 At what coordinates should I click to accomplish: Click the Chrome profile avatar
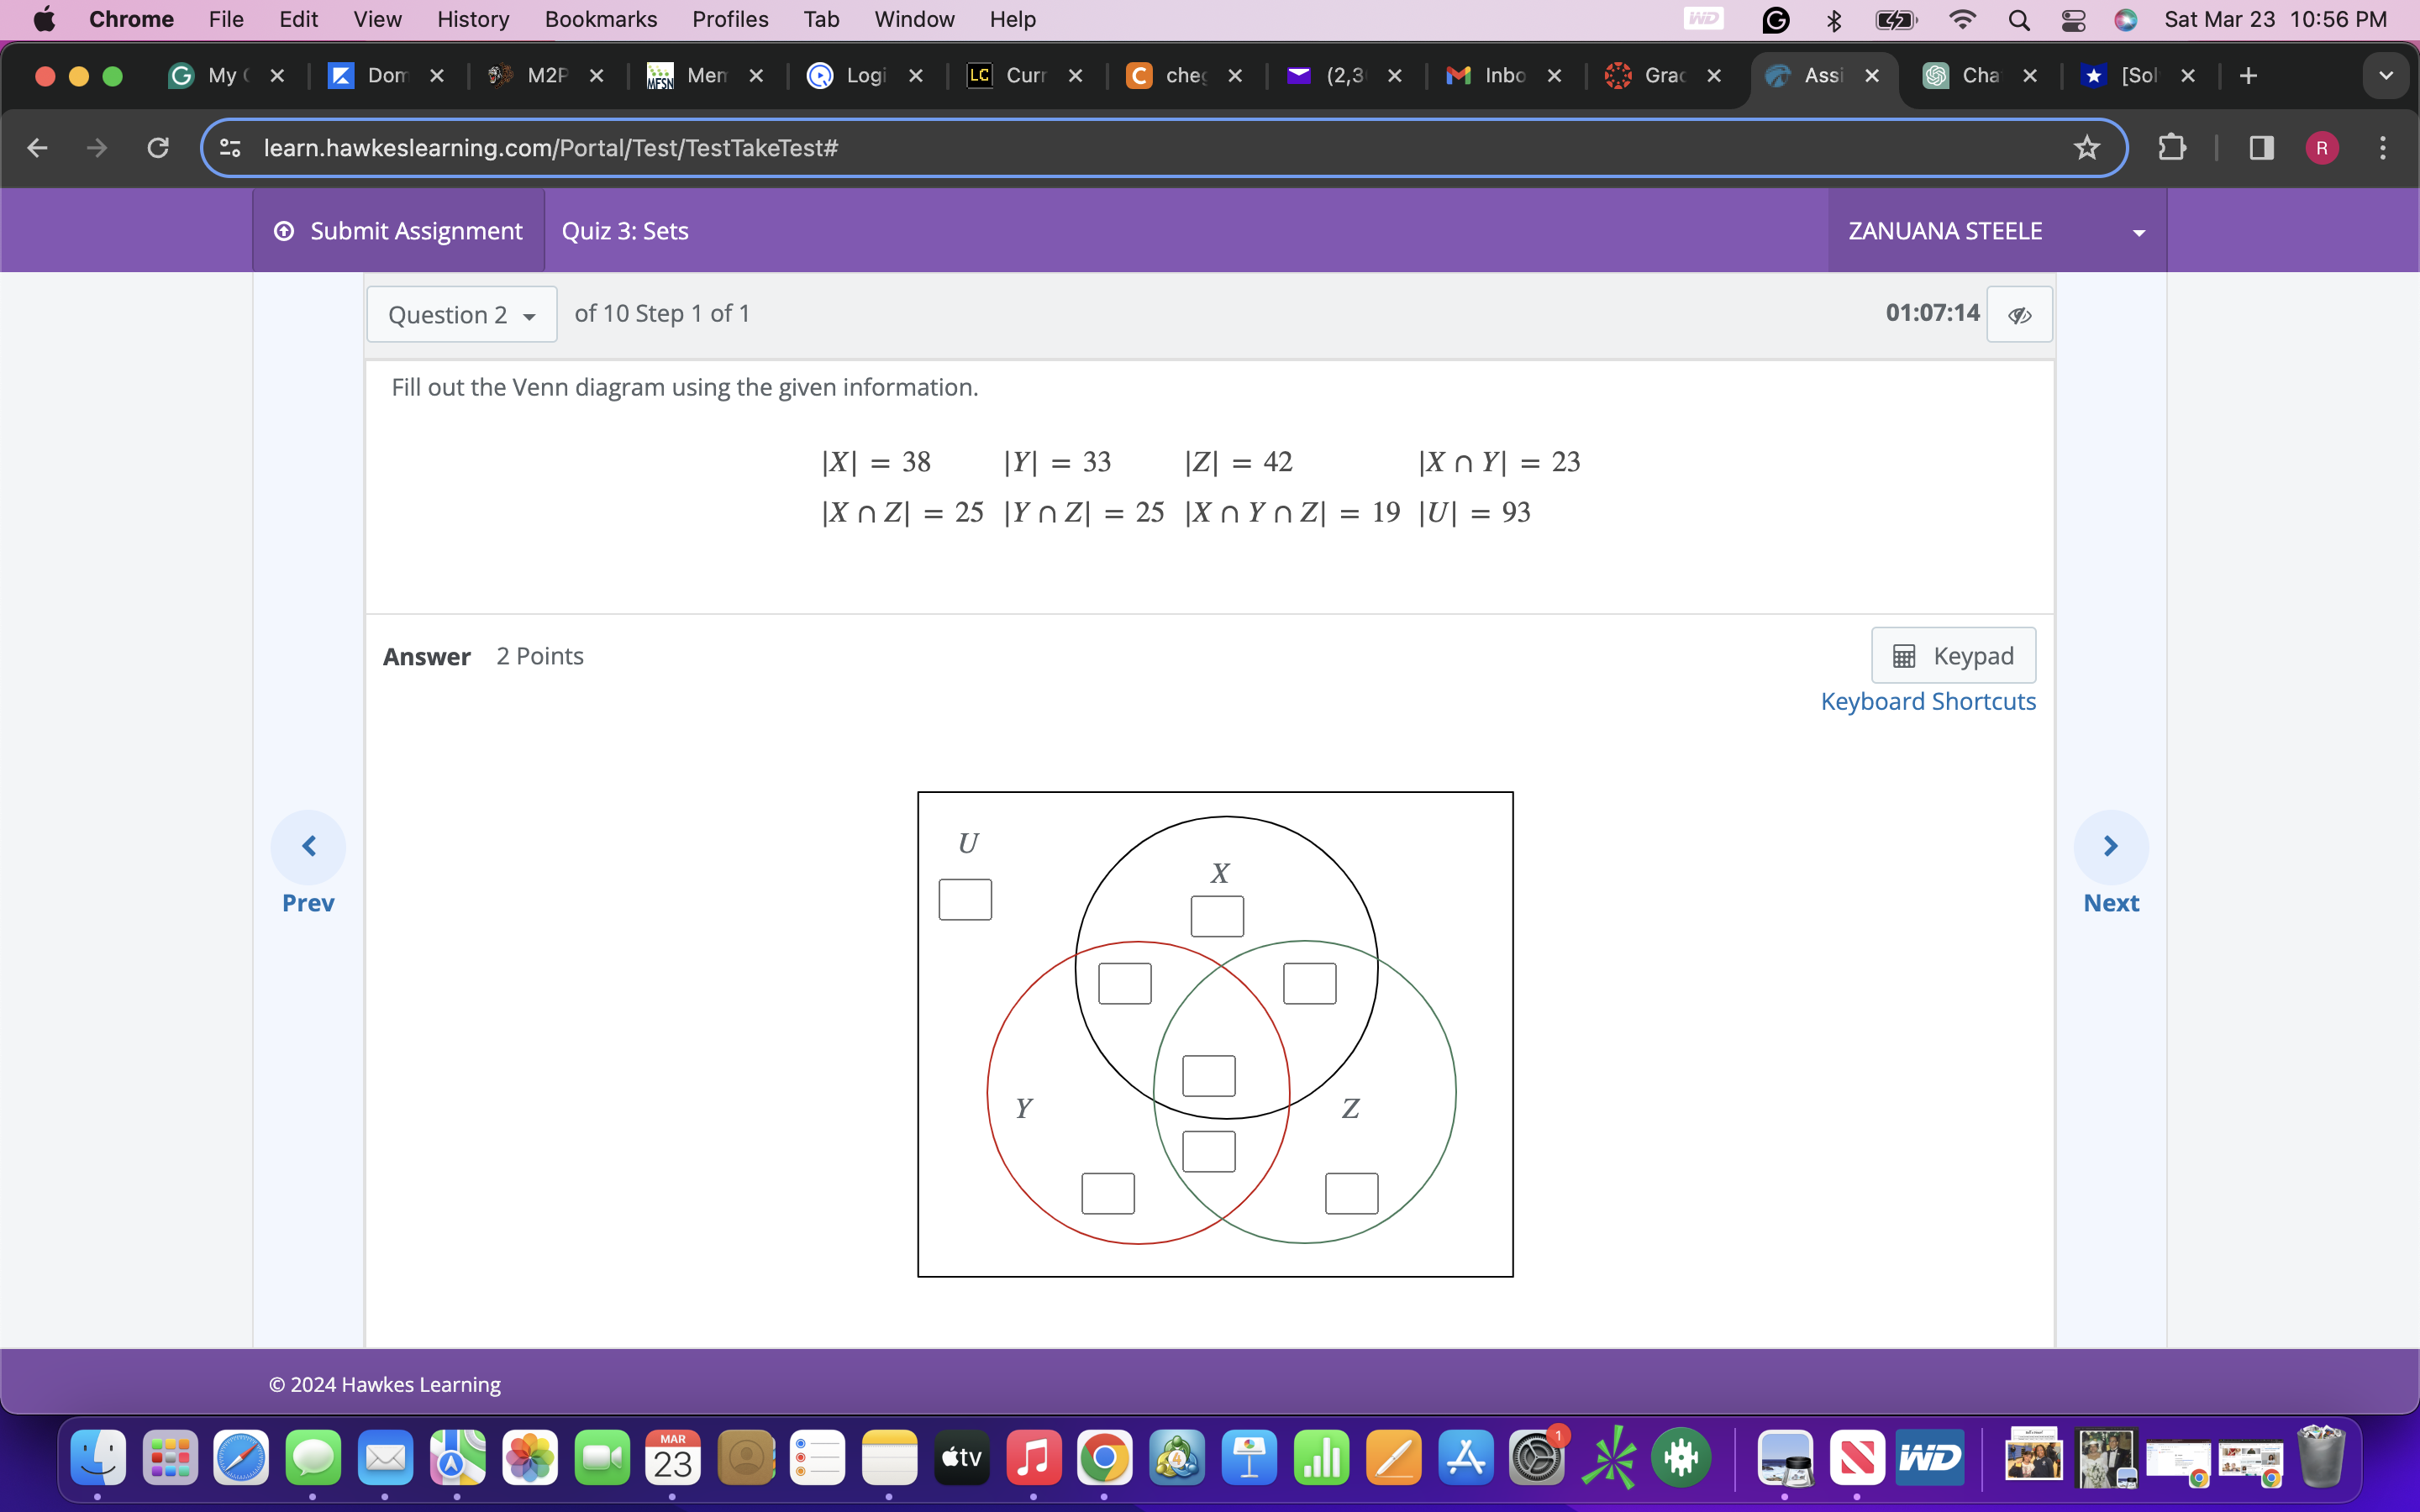pos(2321,148)
